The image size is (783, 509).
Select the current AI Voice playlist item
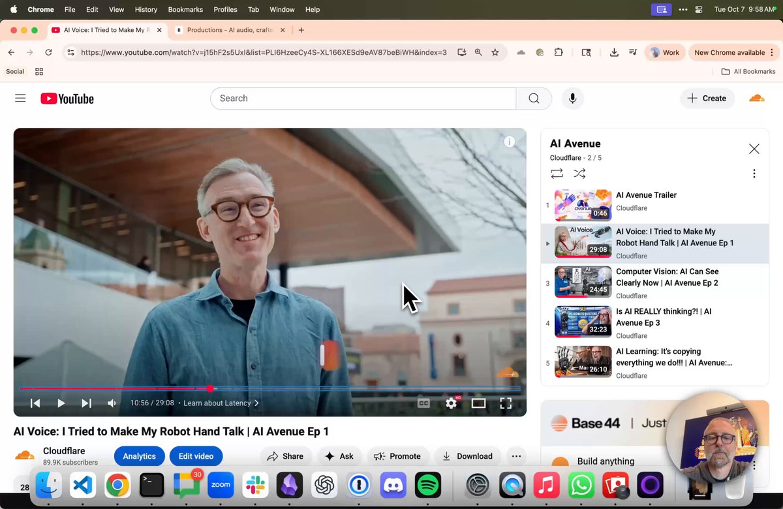pos(655,243)
